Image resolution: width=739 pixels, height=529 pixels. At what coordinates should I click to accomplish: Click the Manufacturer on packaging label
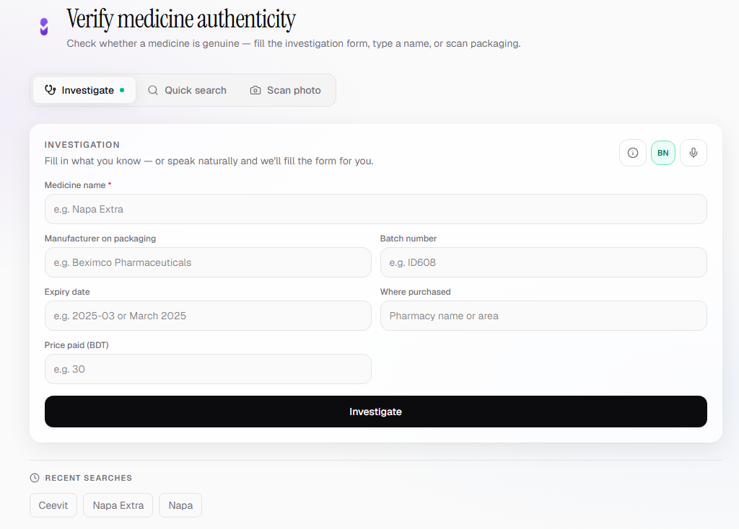[x=100, y=239]
